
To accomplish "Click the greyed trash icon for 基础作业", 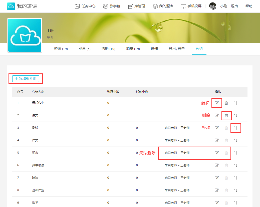I will coord(226,190).
